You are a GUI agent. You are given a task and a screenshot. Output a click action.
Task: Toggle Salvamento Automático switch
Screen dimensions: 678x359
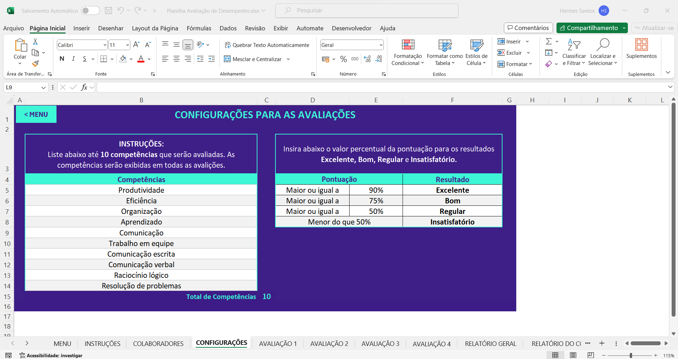[90, 11]
